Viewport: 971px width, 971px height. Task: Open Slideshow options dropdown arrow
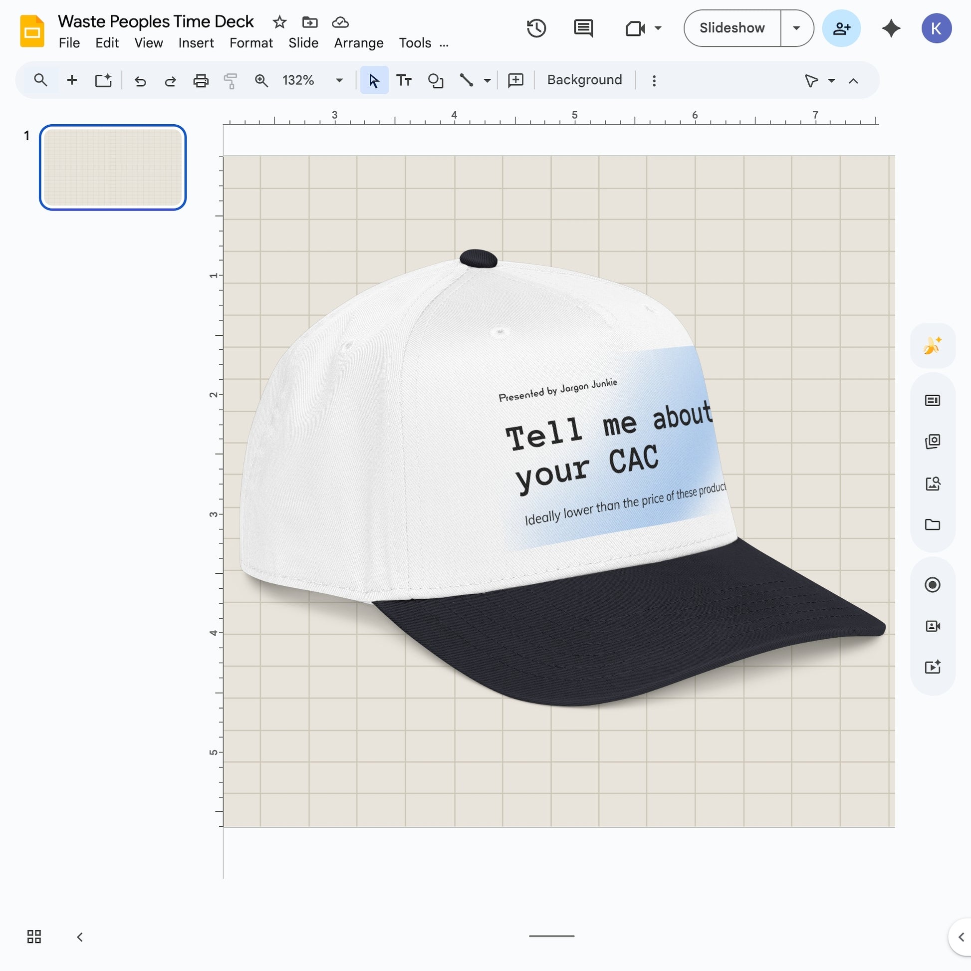click(796, 28)
